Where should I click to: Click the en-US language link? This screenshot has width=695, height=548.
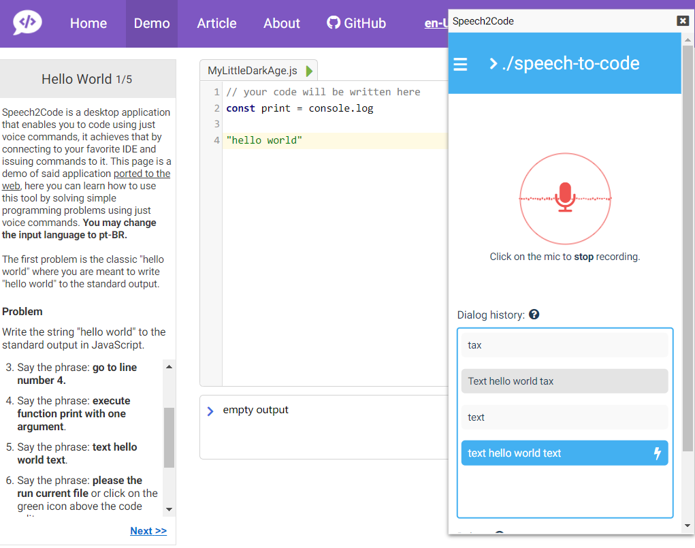(436, 23)
